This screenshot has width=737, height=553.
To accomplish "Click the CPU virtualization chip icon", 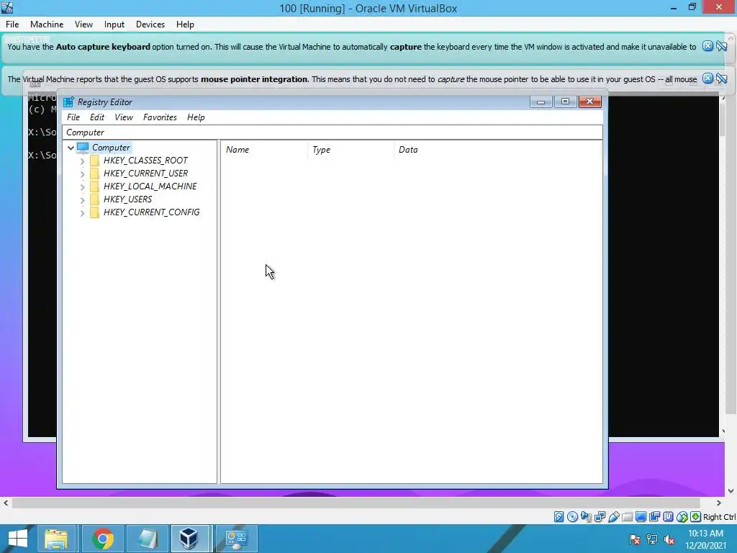I will [667, 517].
